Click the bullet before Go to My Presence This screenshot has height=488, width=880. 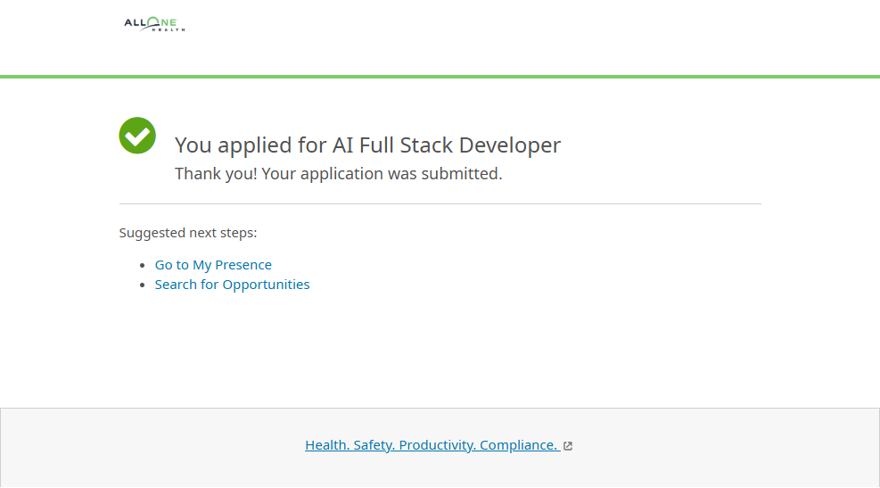[x=144, y=266]
